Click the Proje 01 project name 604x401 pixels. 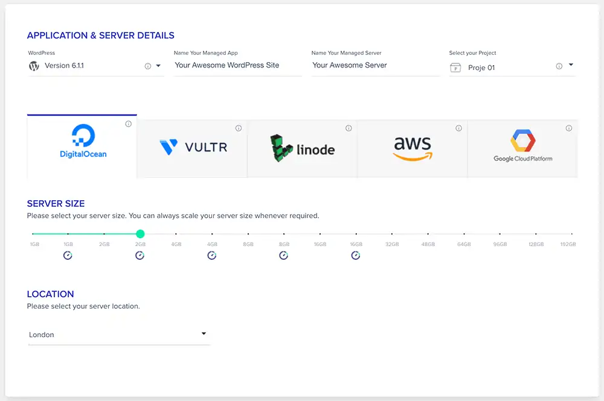(x=481, y=68)
